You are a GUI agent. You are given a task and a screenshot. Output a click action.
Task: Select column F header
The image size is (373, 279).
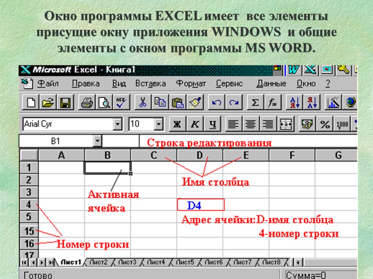pos(292,155)
